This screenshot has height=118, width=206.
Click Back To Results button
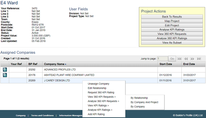click(172, 17)
